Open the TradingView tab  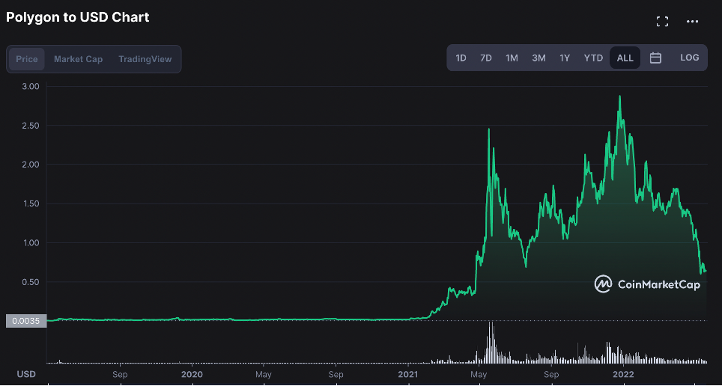coord(145,59)
